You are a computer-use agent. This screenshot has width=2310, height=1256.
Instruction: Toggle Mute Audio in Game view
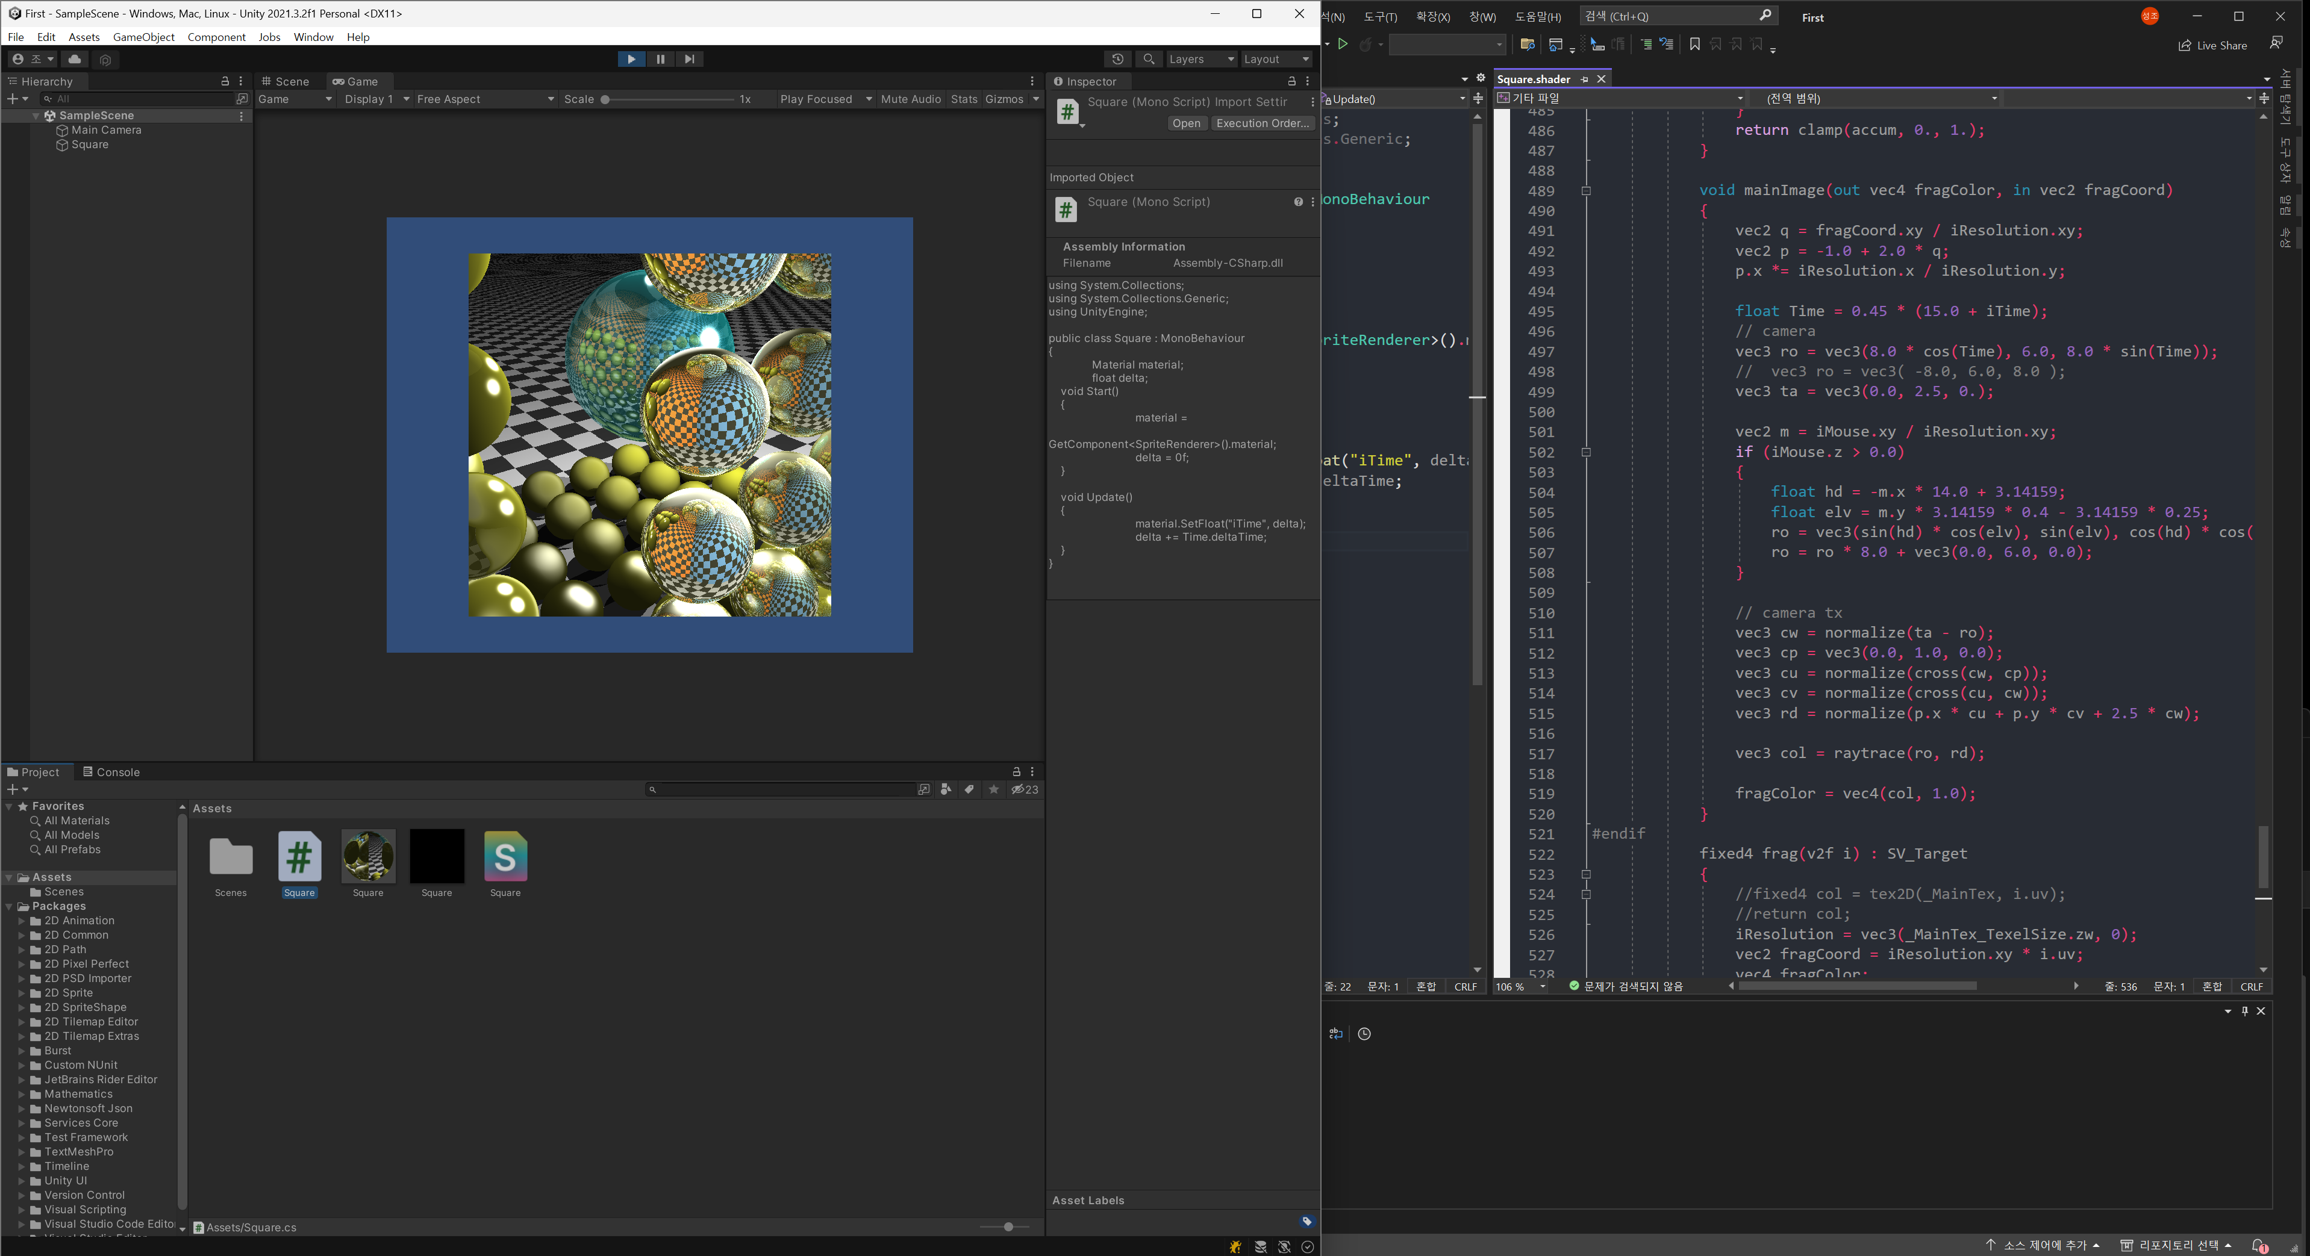(x=910, y=99)
